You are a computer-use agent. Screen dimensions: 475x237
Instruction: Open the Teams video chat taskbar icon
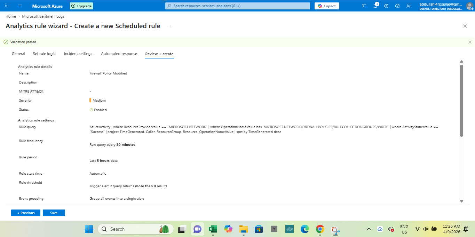pos(197,229)
